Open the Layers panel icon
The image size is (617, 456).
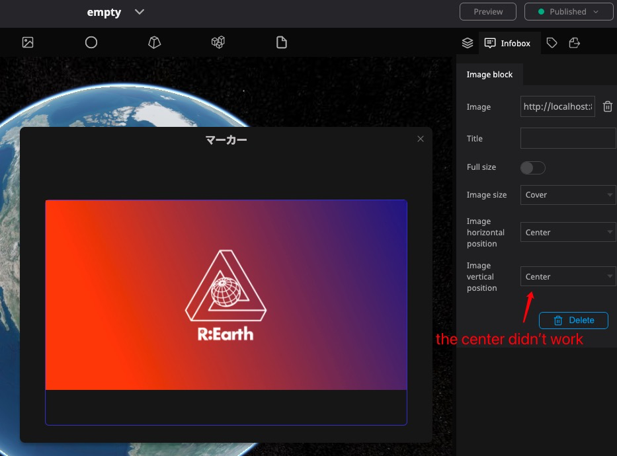pos(467,42)
